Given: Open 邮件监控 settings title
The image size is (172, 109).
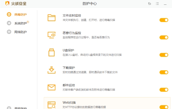Looking at the screenshot, I should [69, 85].
